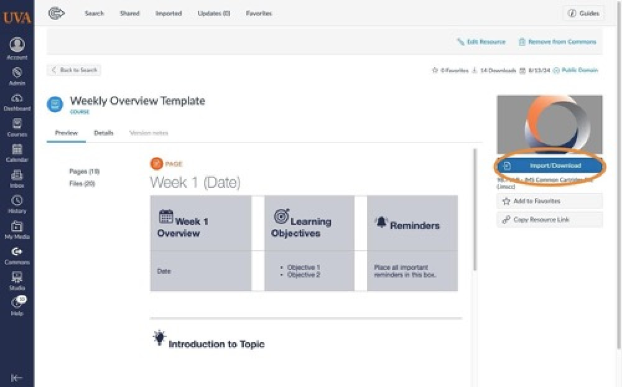Open My Media in sidebar
The width and height of the screenshot is (622, 387).
tap(17, 230)
